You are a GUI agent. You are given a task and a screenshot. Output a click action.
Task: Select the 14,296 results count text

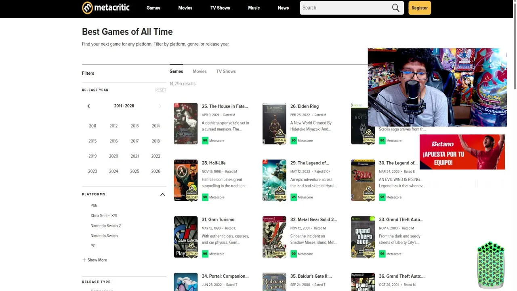183,84
